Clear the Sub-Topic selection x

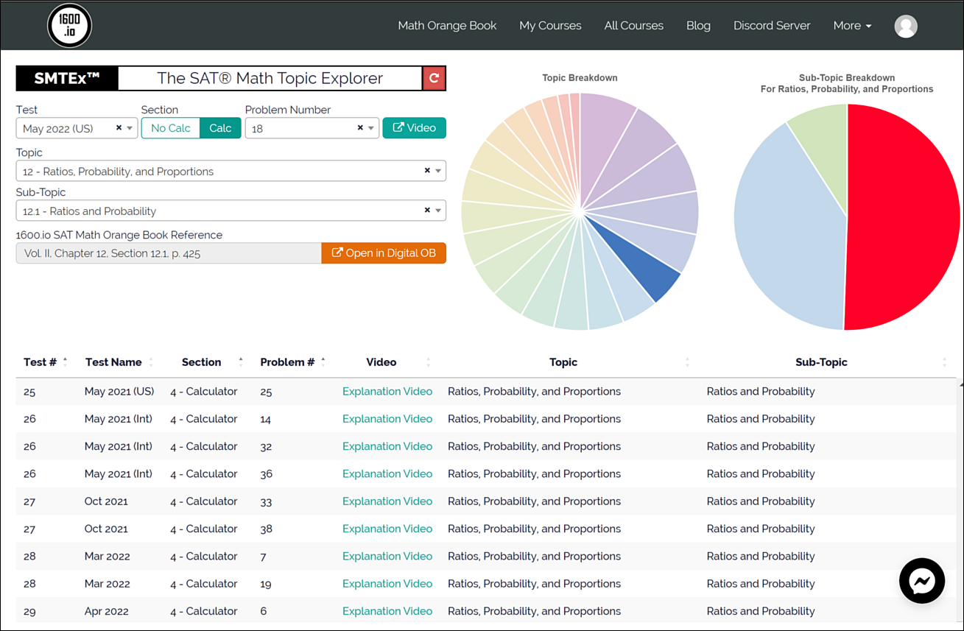click(x=427, y=211)
